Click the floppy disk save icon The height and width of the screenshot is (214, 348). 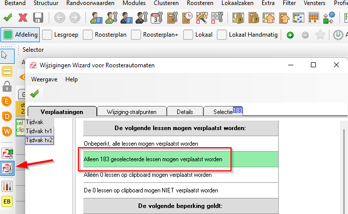(x=38, y=18)
